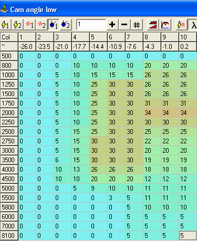Open the red arrows 2 map button

[x=42, y=25]
